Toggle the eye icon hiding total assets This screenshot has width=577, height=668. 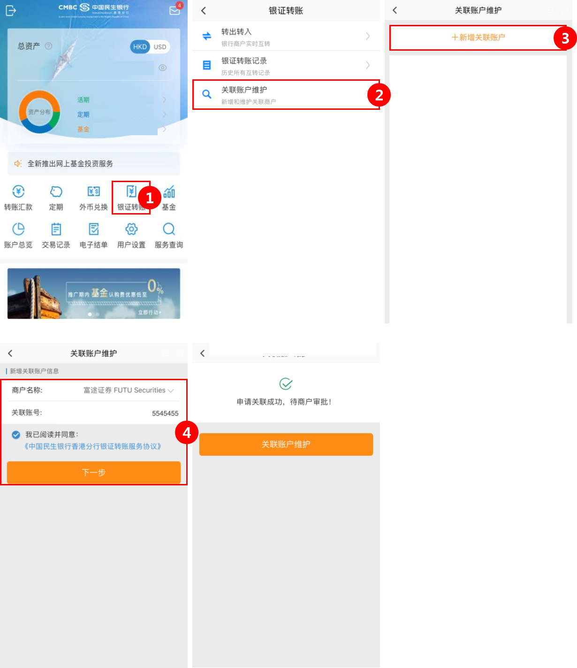click(x=163, y=68)
